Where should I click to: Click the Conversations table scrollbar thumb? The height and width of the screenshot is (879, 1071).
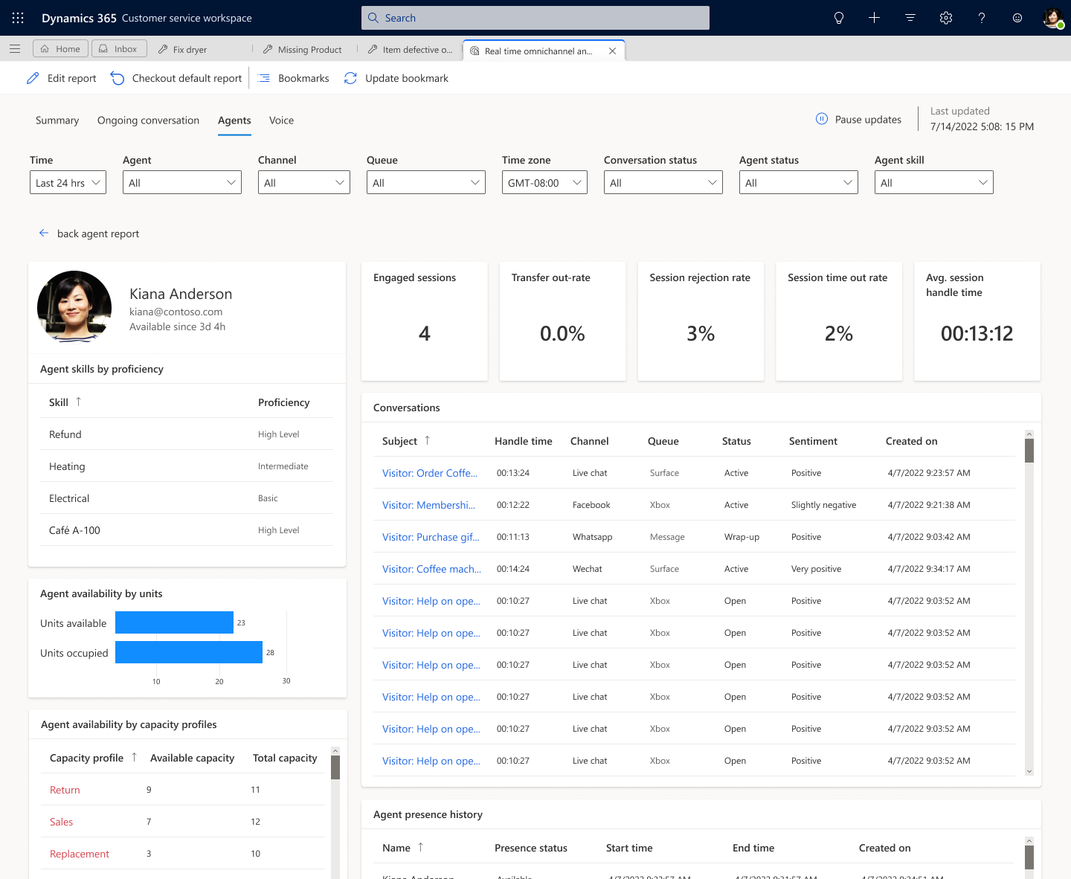tap(1029, 451)
